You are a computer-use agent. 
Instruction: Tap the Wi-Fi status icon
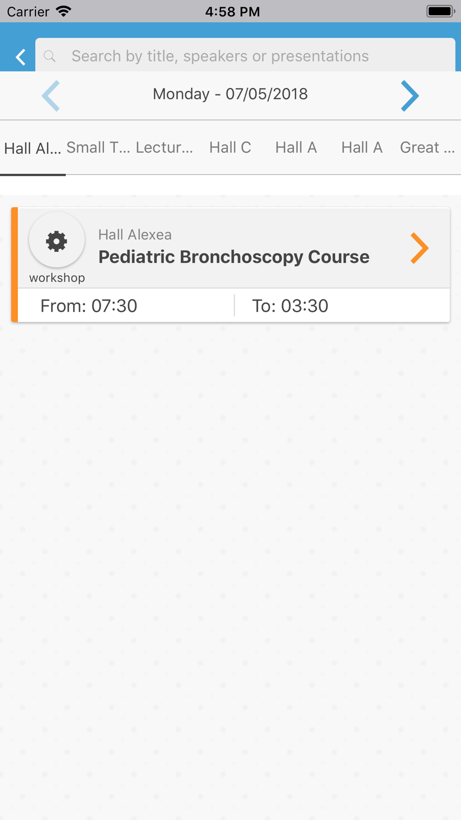tap(64, 11)
